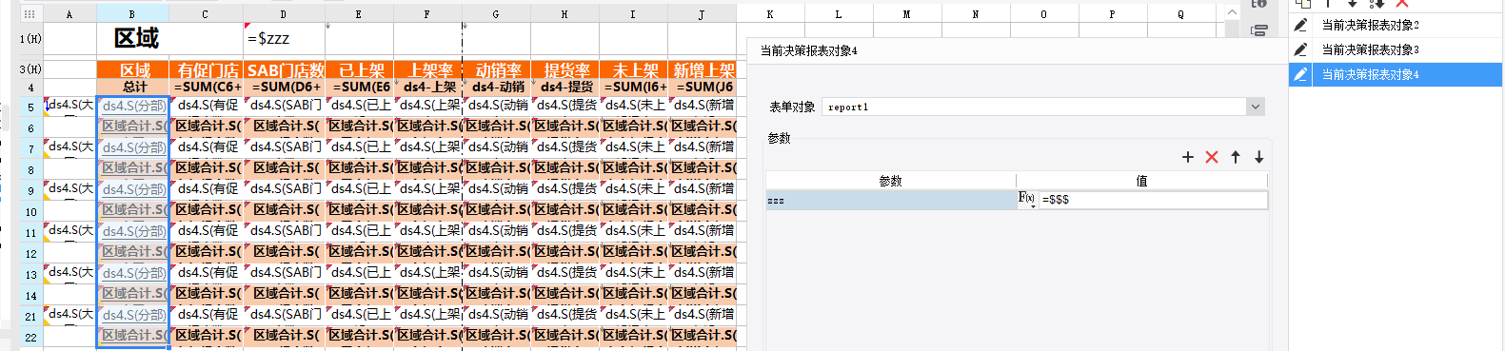Click the 新增上架 header cell
1505x351 pixels.
click(x=703, y=69)
